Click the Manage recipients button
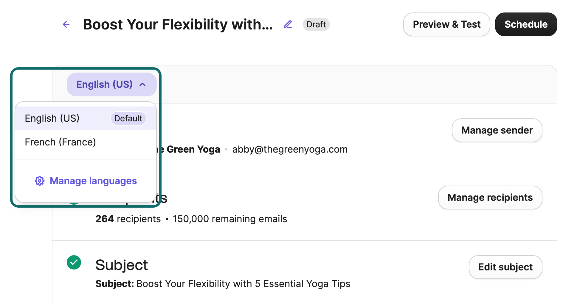The image size is (577, 304). (x=490, y=198)
